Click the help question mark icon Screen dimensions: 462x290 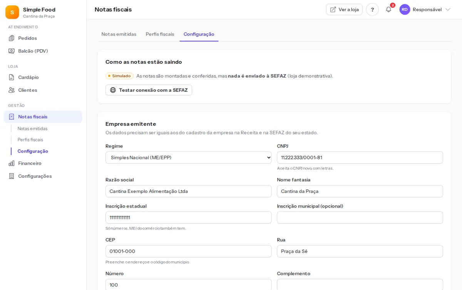click(372, 10)
